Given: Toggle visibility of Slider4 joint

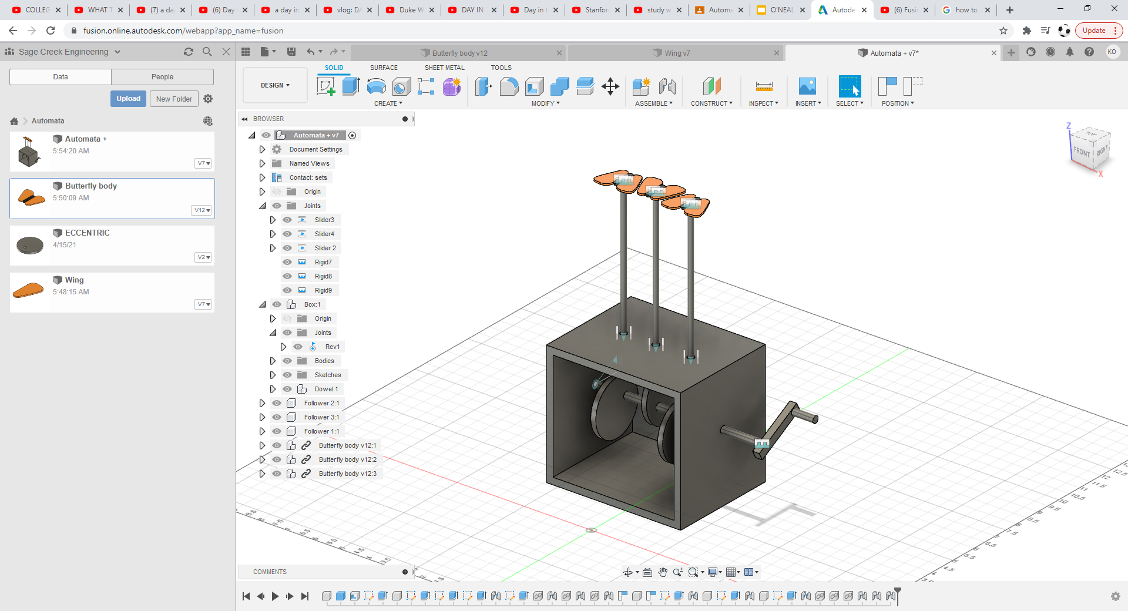Looking at the screenshot, I should click(287, 234).
